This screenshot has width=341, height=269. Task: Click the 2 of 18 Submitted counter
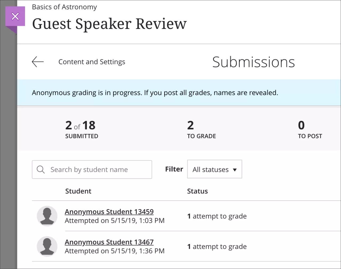coord(82,129)
